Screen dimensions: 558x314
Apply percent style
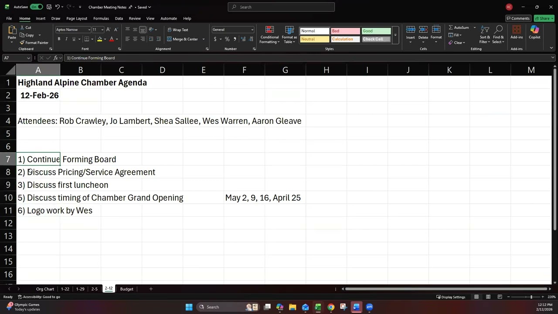(x=227, y=39)
